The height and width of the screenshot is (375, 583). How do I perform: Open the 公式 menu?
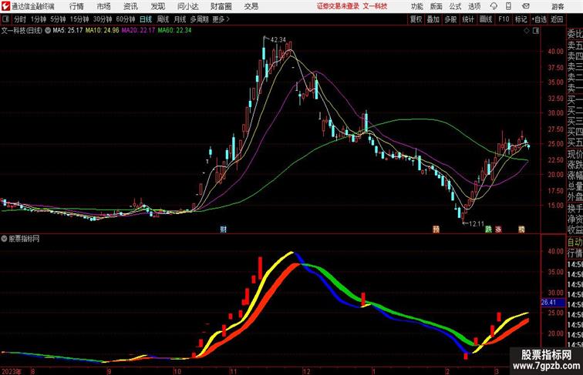click(x=455, y=6)
